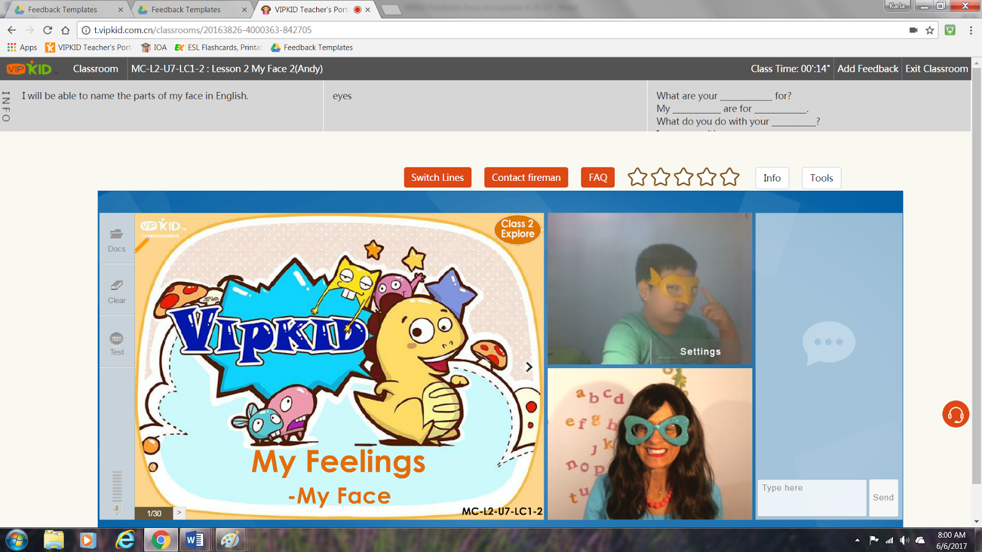Expand the INFO side label
This screenshot has width=982, height=552.
click(x=6, y=106)
